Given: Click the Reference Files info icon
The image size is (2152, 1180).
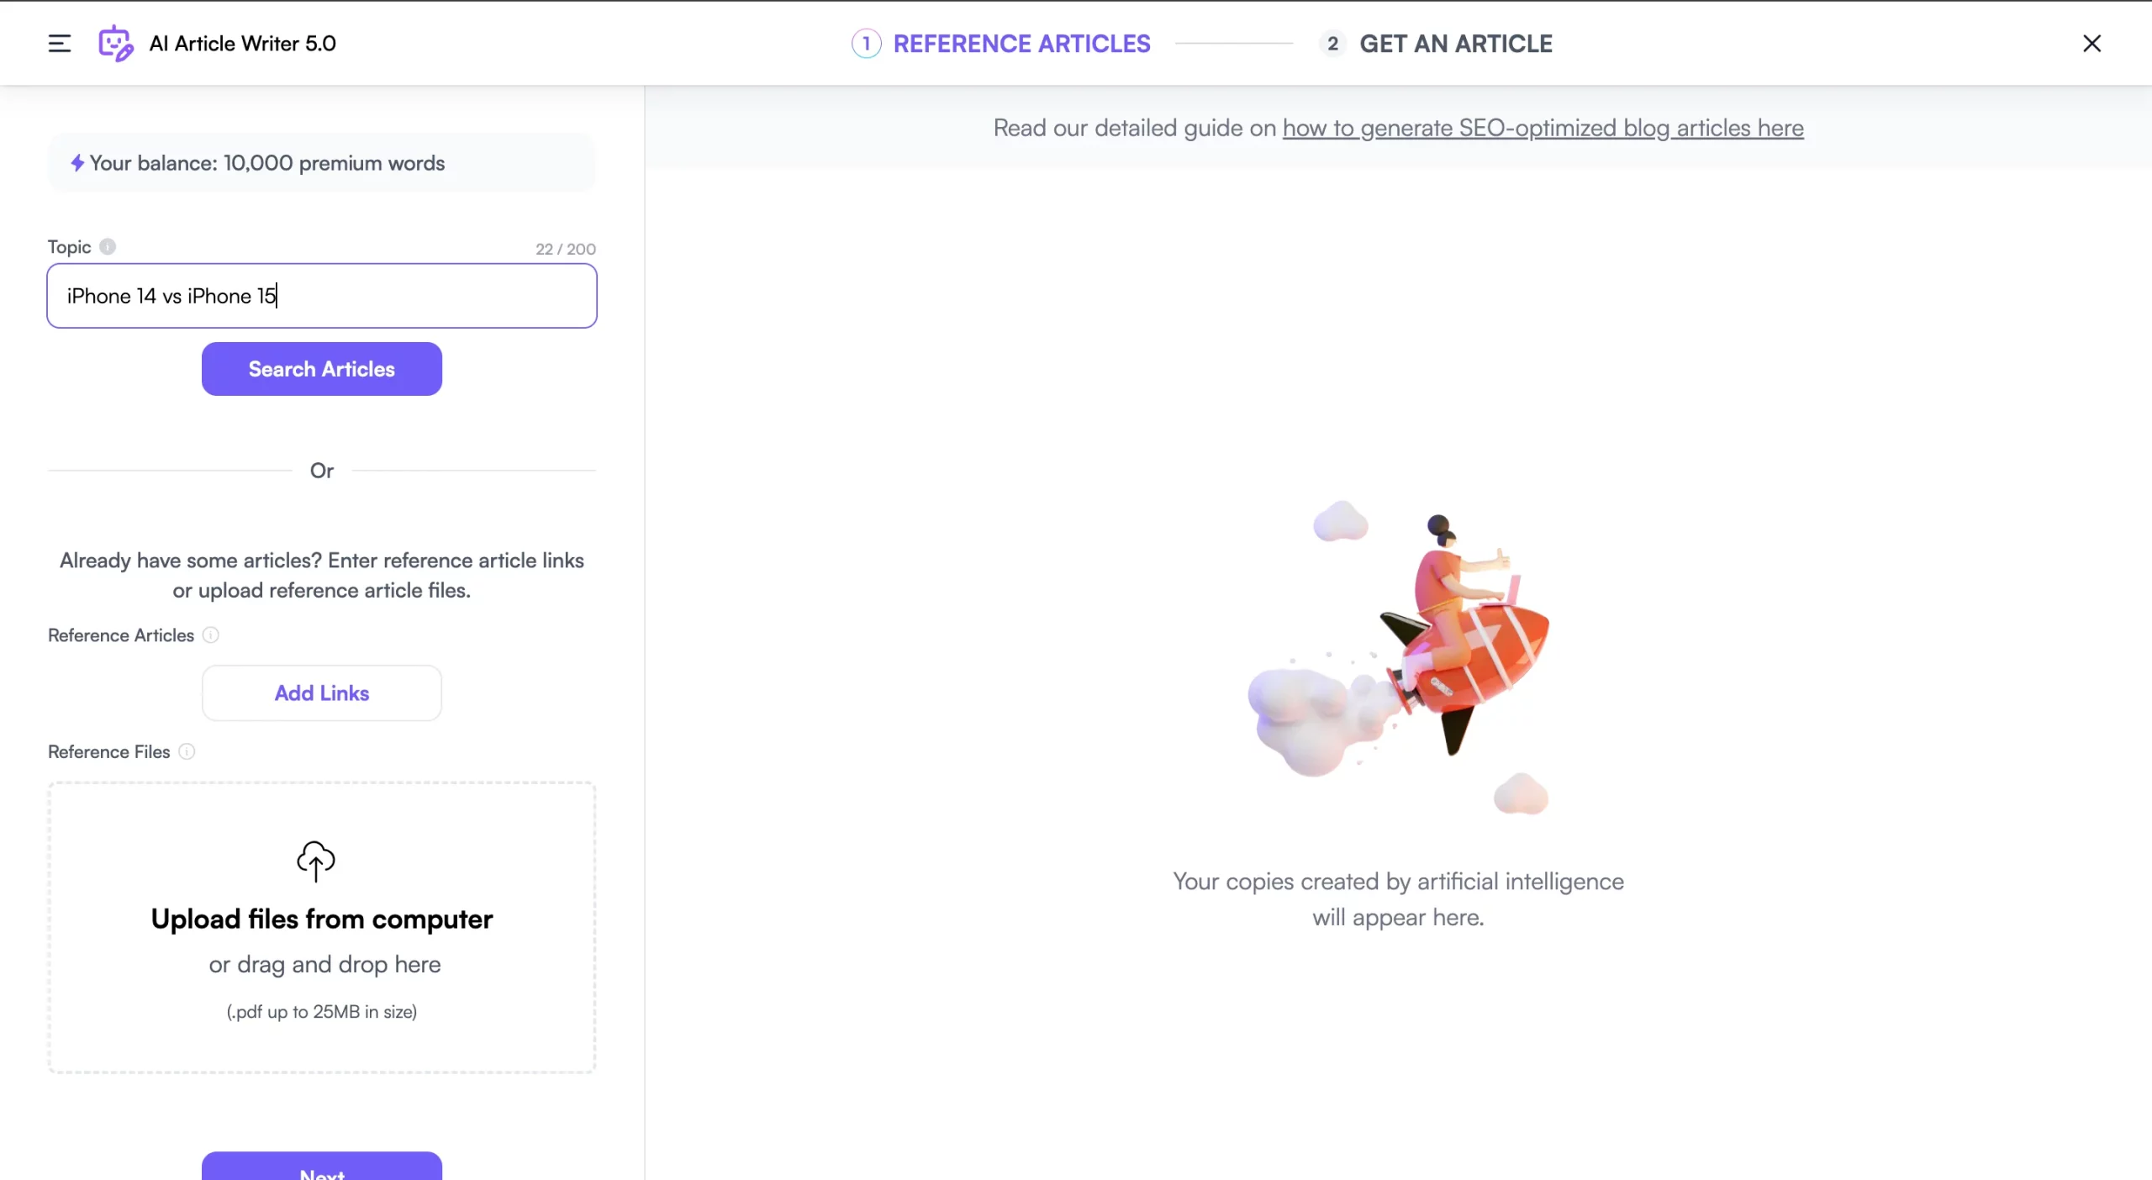Looking at the screenshot, I should [186, 751].
